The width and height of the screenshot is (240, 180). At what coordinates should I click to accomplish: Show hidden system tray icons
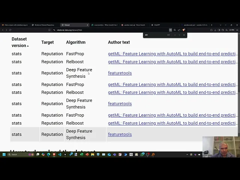point(187,154)
